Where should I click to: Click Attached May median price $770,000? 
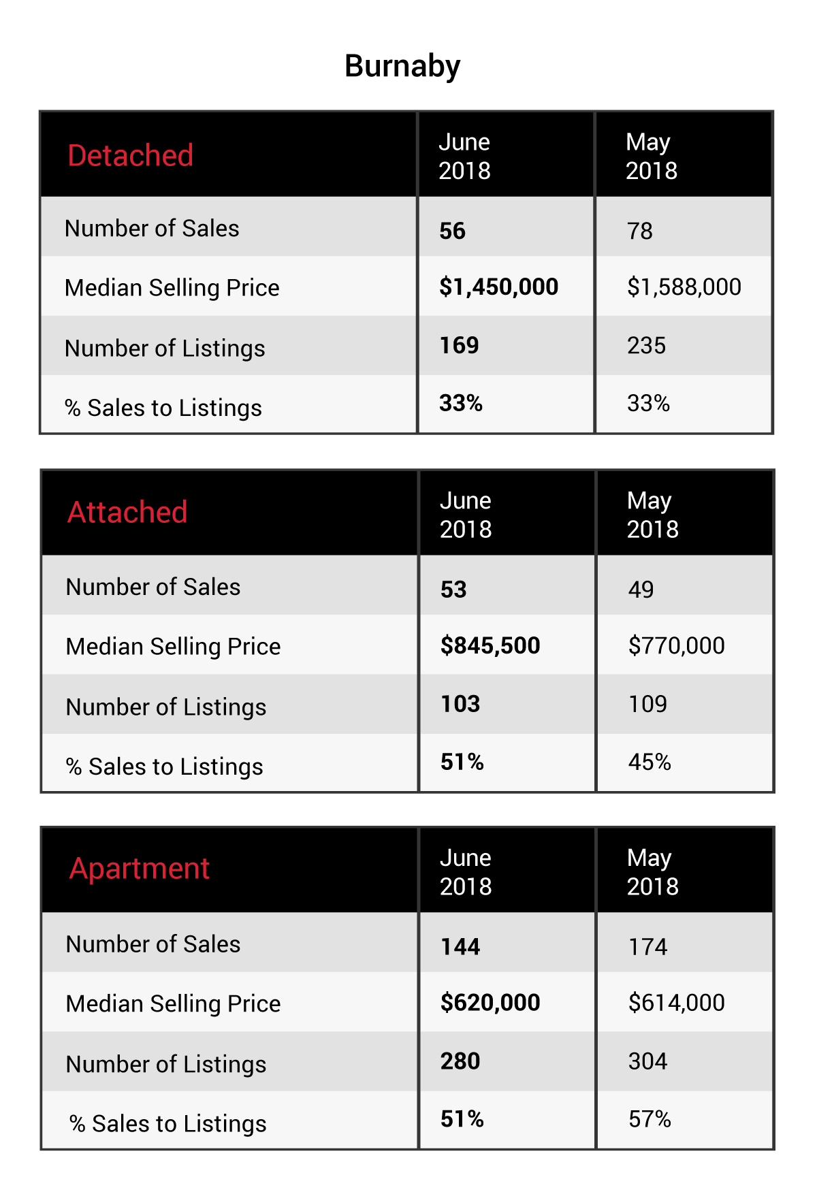pyautogui.click(x=676, y=645)
